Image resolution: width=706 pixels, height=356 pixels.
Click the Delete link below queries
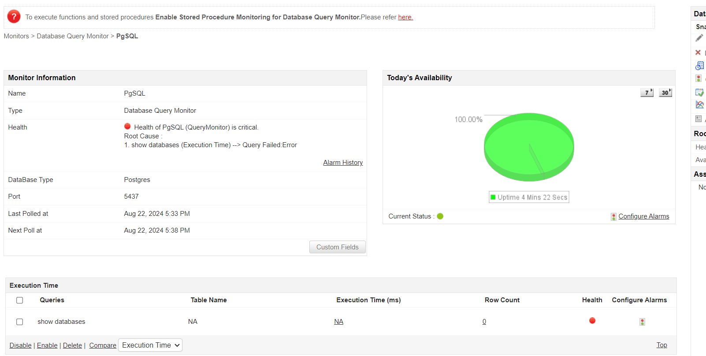pyautogui.click(x=72, y=345)
